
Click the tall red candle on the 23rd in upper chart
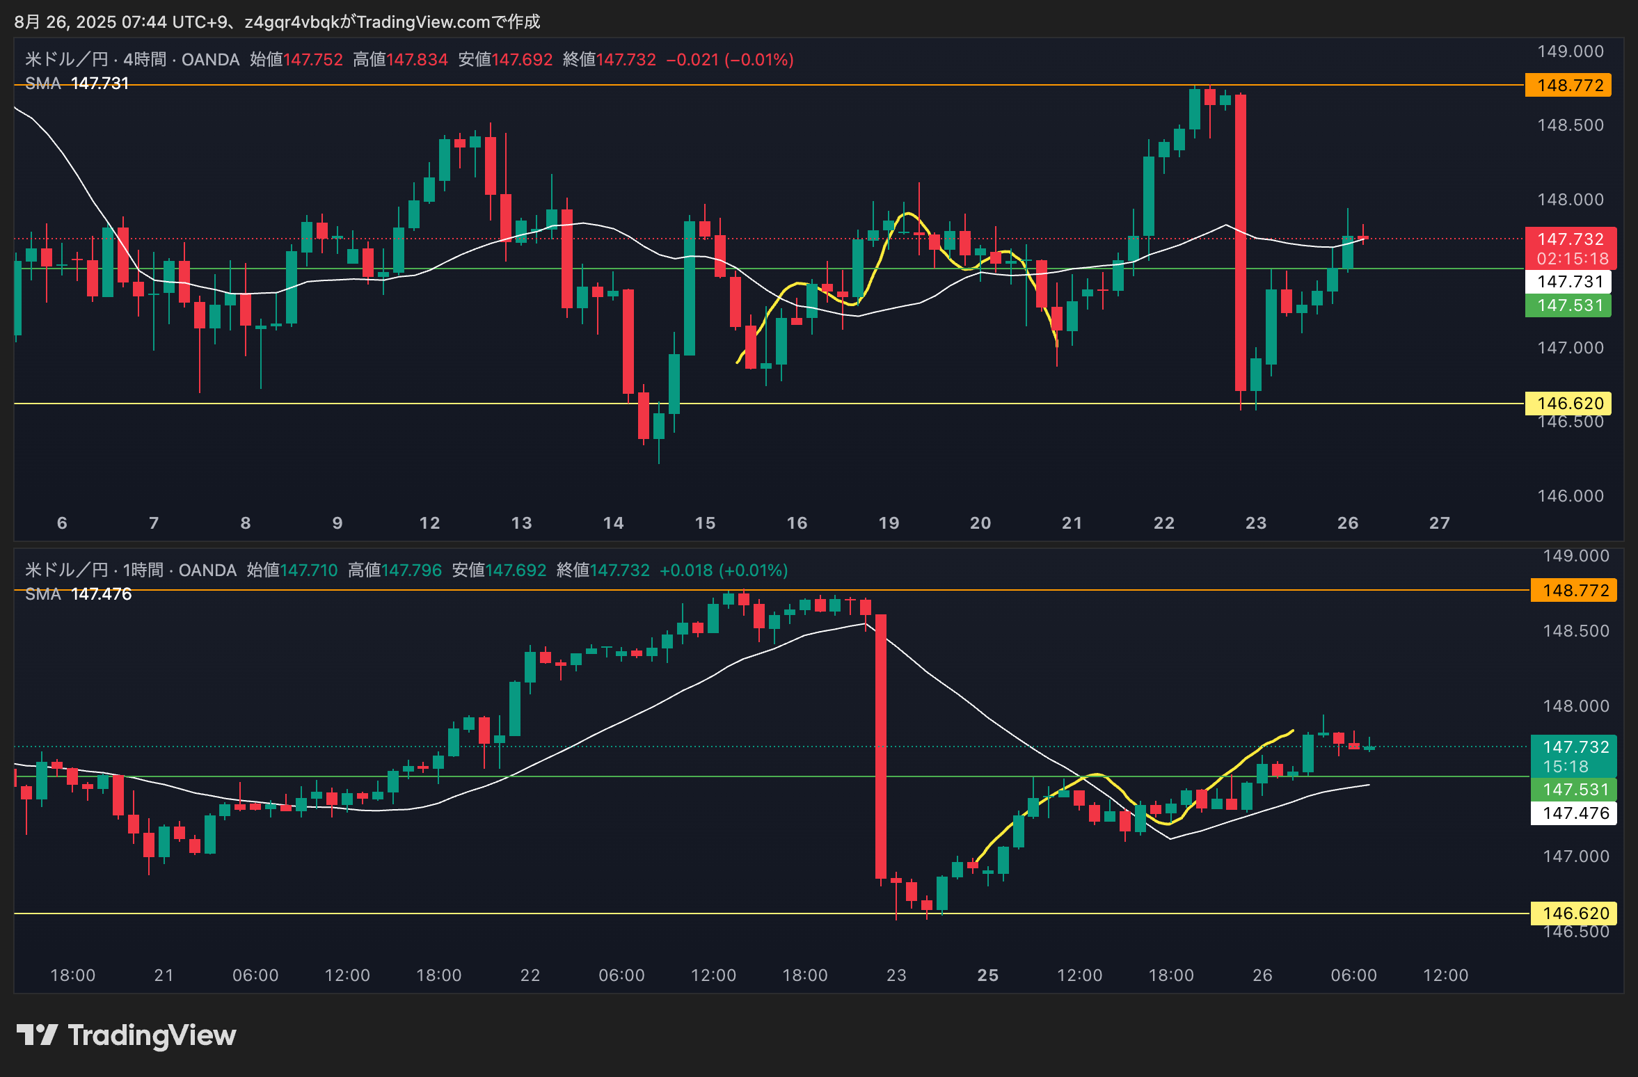tap(1241, 243)
